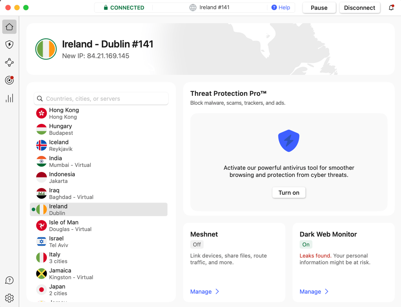
Task: Select Isle of Man Douglas - Virtual
Action: click(x=99, y=226)
